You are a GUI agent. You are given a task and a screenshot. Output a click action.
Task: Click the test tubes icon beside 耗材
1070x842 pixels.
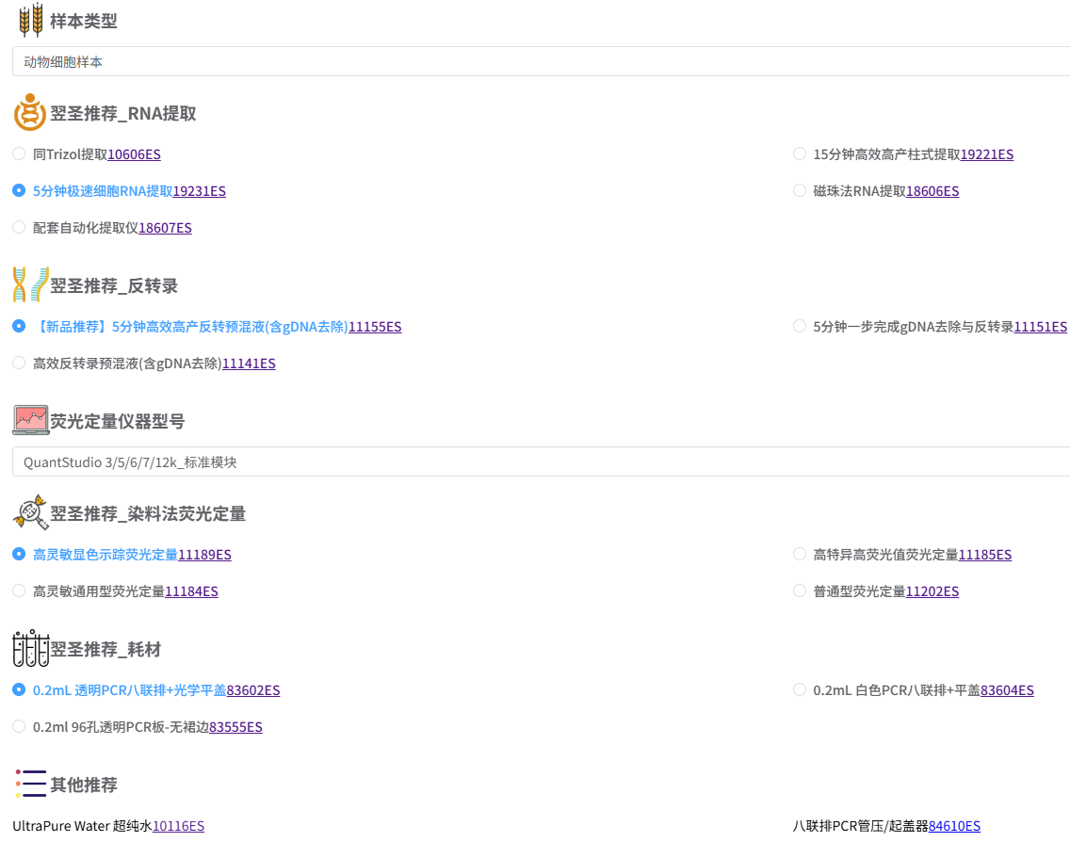30,648
